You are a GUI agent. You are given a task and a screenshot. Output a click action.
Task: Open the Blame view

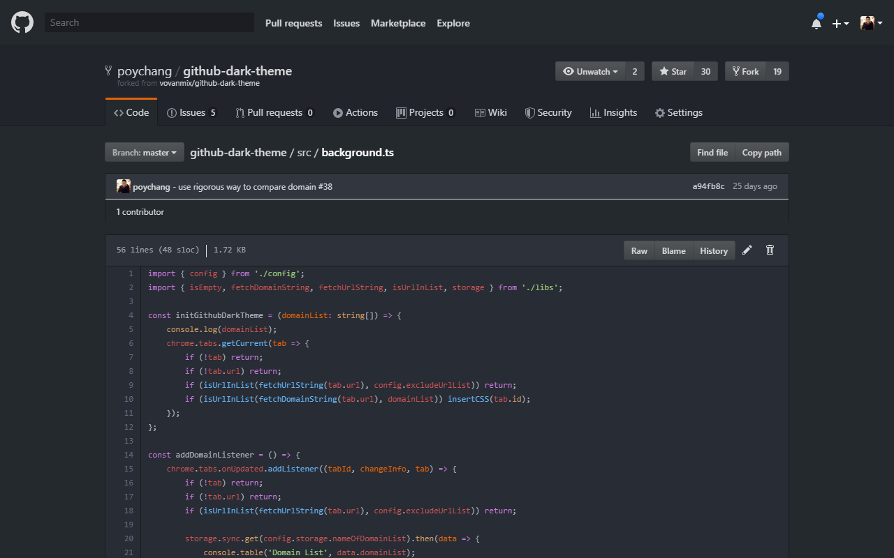click(673, 250)
